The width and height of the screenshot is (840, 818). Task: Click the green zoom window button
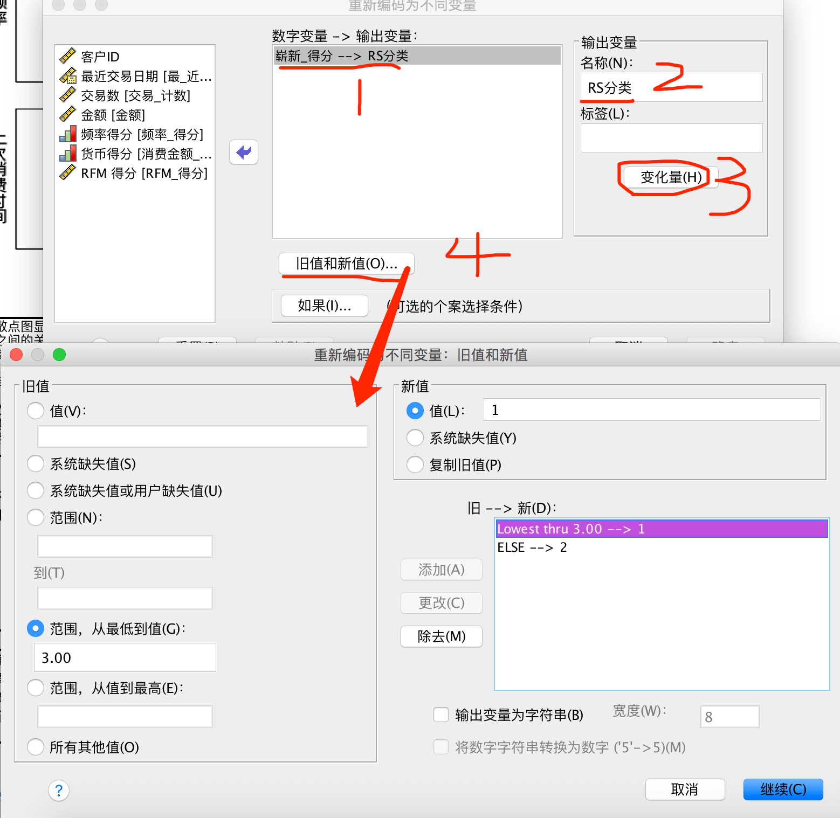[x=59, y=355]
